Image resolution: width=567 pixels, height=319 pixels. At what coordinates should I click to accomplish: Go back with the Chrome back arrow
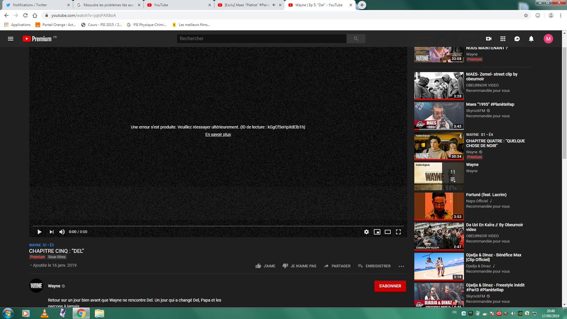[x=7, y=15]
